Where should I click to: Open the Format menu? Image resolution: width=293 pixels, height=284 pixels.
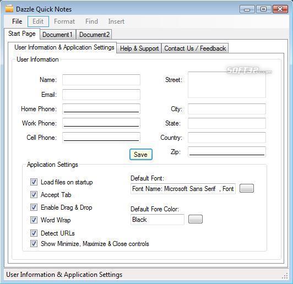tap(64, 21)
